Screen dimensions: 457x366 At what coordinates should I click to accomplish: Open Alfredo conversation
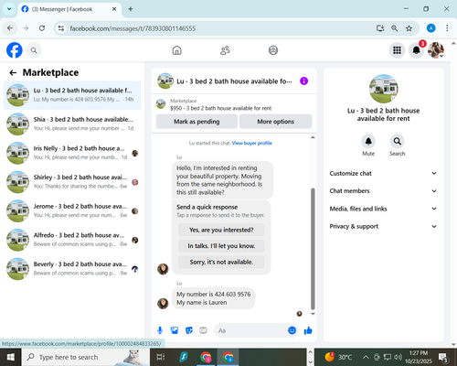pos(72,240)
